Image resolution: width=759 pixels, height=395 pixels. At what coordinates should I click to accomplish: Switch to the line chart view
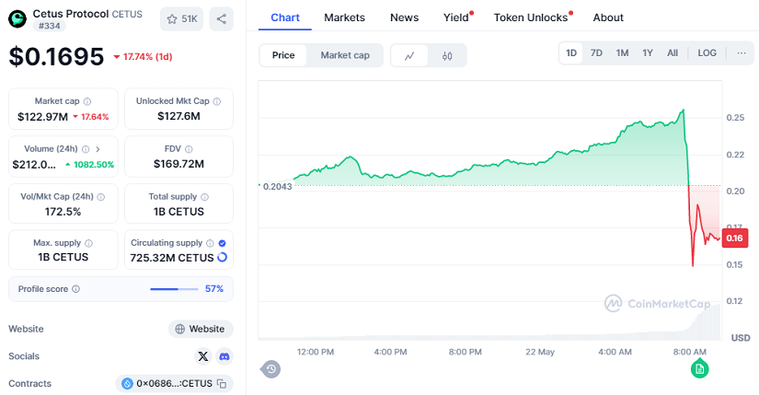coord(409,55)
